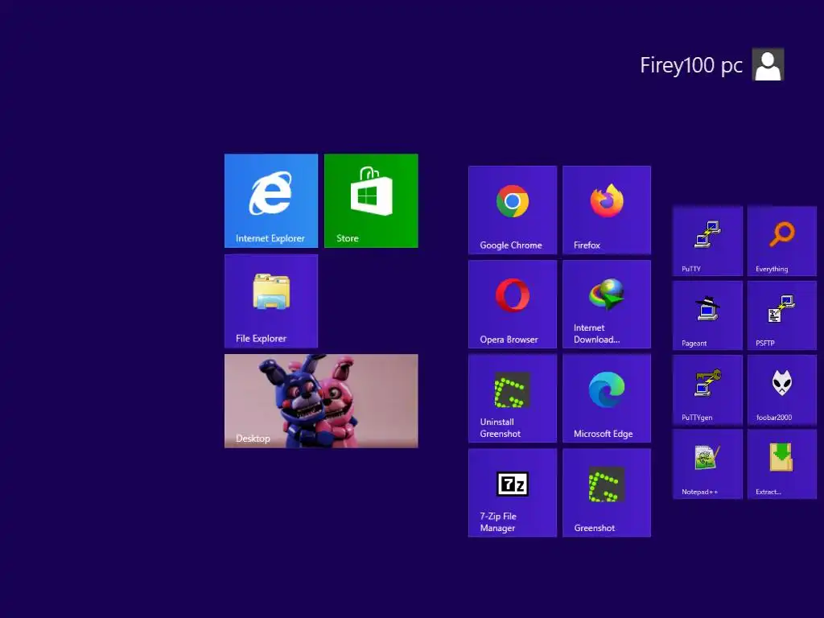Viewport: 824px width, 618px height.
Task: Open the 7-Zip File Manager tile
Action: point(513,493)
